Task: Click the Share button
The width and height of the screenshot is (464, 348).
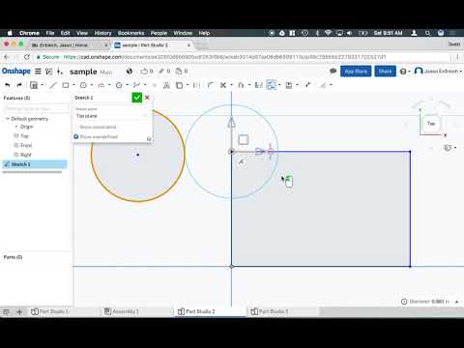Action: coord(385,72)
